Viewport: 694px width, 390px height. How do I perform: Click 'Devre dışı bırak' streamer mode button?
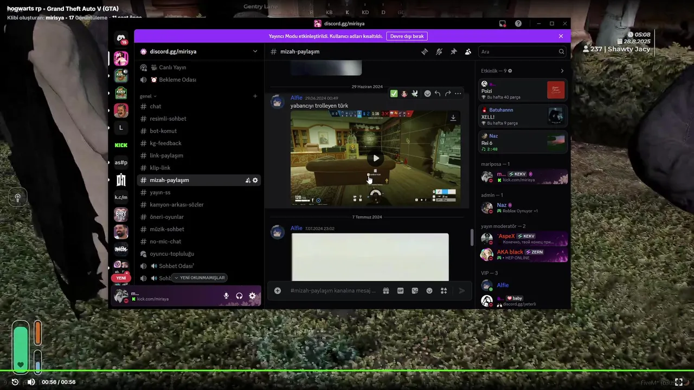[407, 36]
